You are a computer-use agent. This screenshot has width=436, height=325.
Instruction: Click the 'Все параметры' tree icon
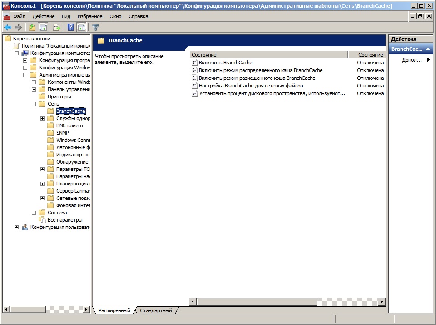tap(42, 220)
